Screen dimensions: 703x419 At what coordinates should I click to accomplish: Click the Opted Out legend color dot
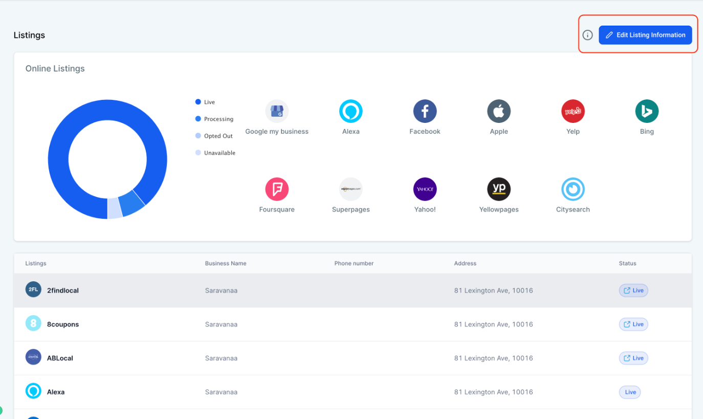198,136
